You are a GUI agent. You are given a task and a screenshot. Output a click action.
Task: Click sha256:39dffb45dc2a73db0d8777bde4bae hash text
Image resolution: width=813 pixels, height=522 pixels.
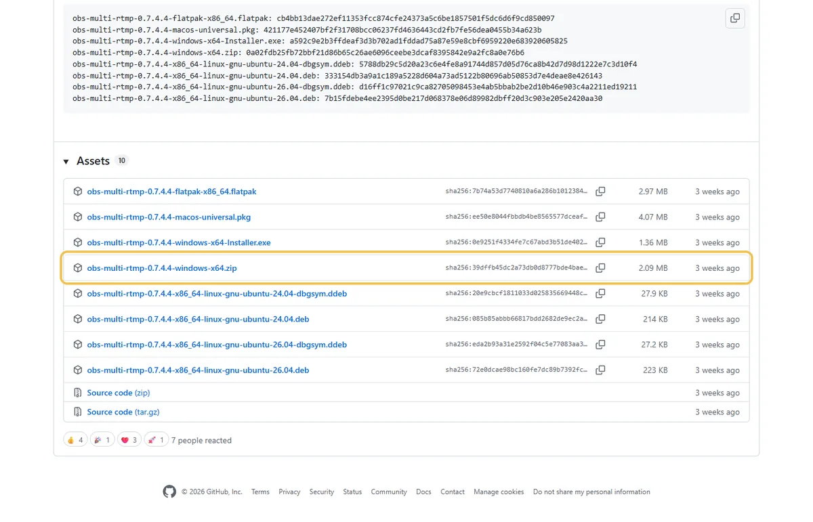coord(516,268)
